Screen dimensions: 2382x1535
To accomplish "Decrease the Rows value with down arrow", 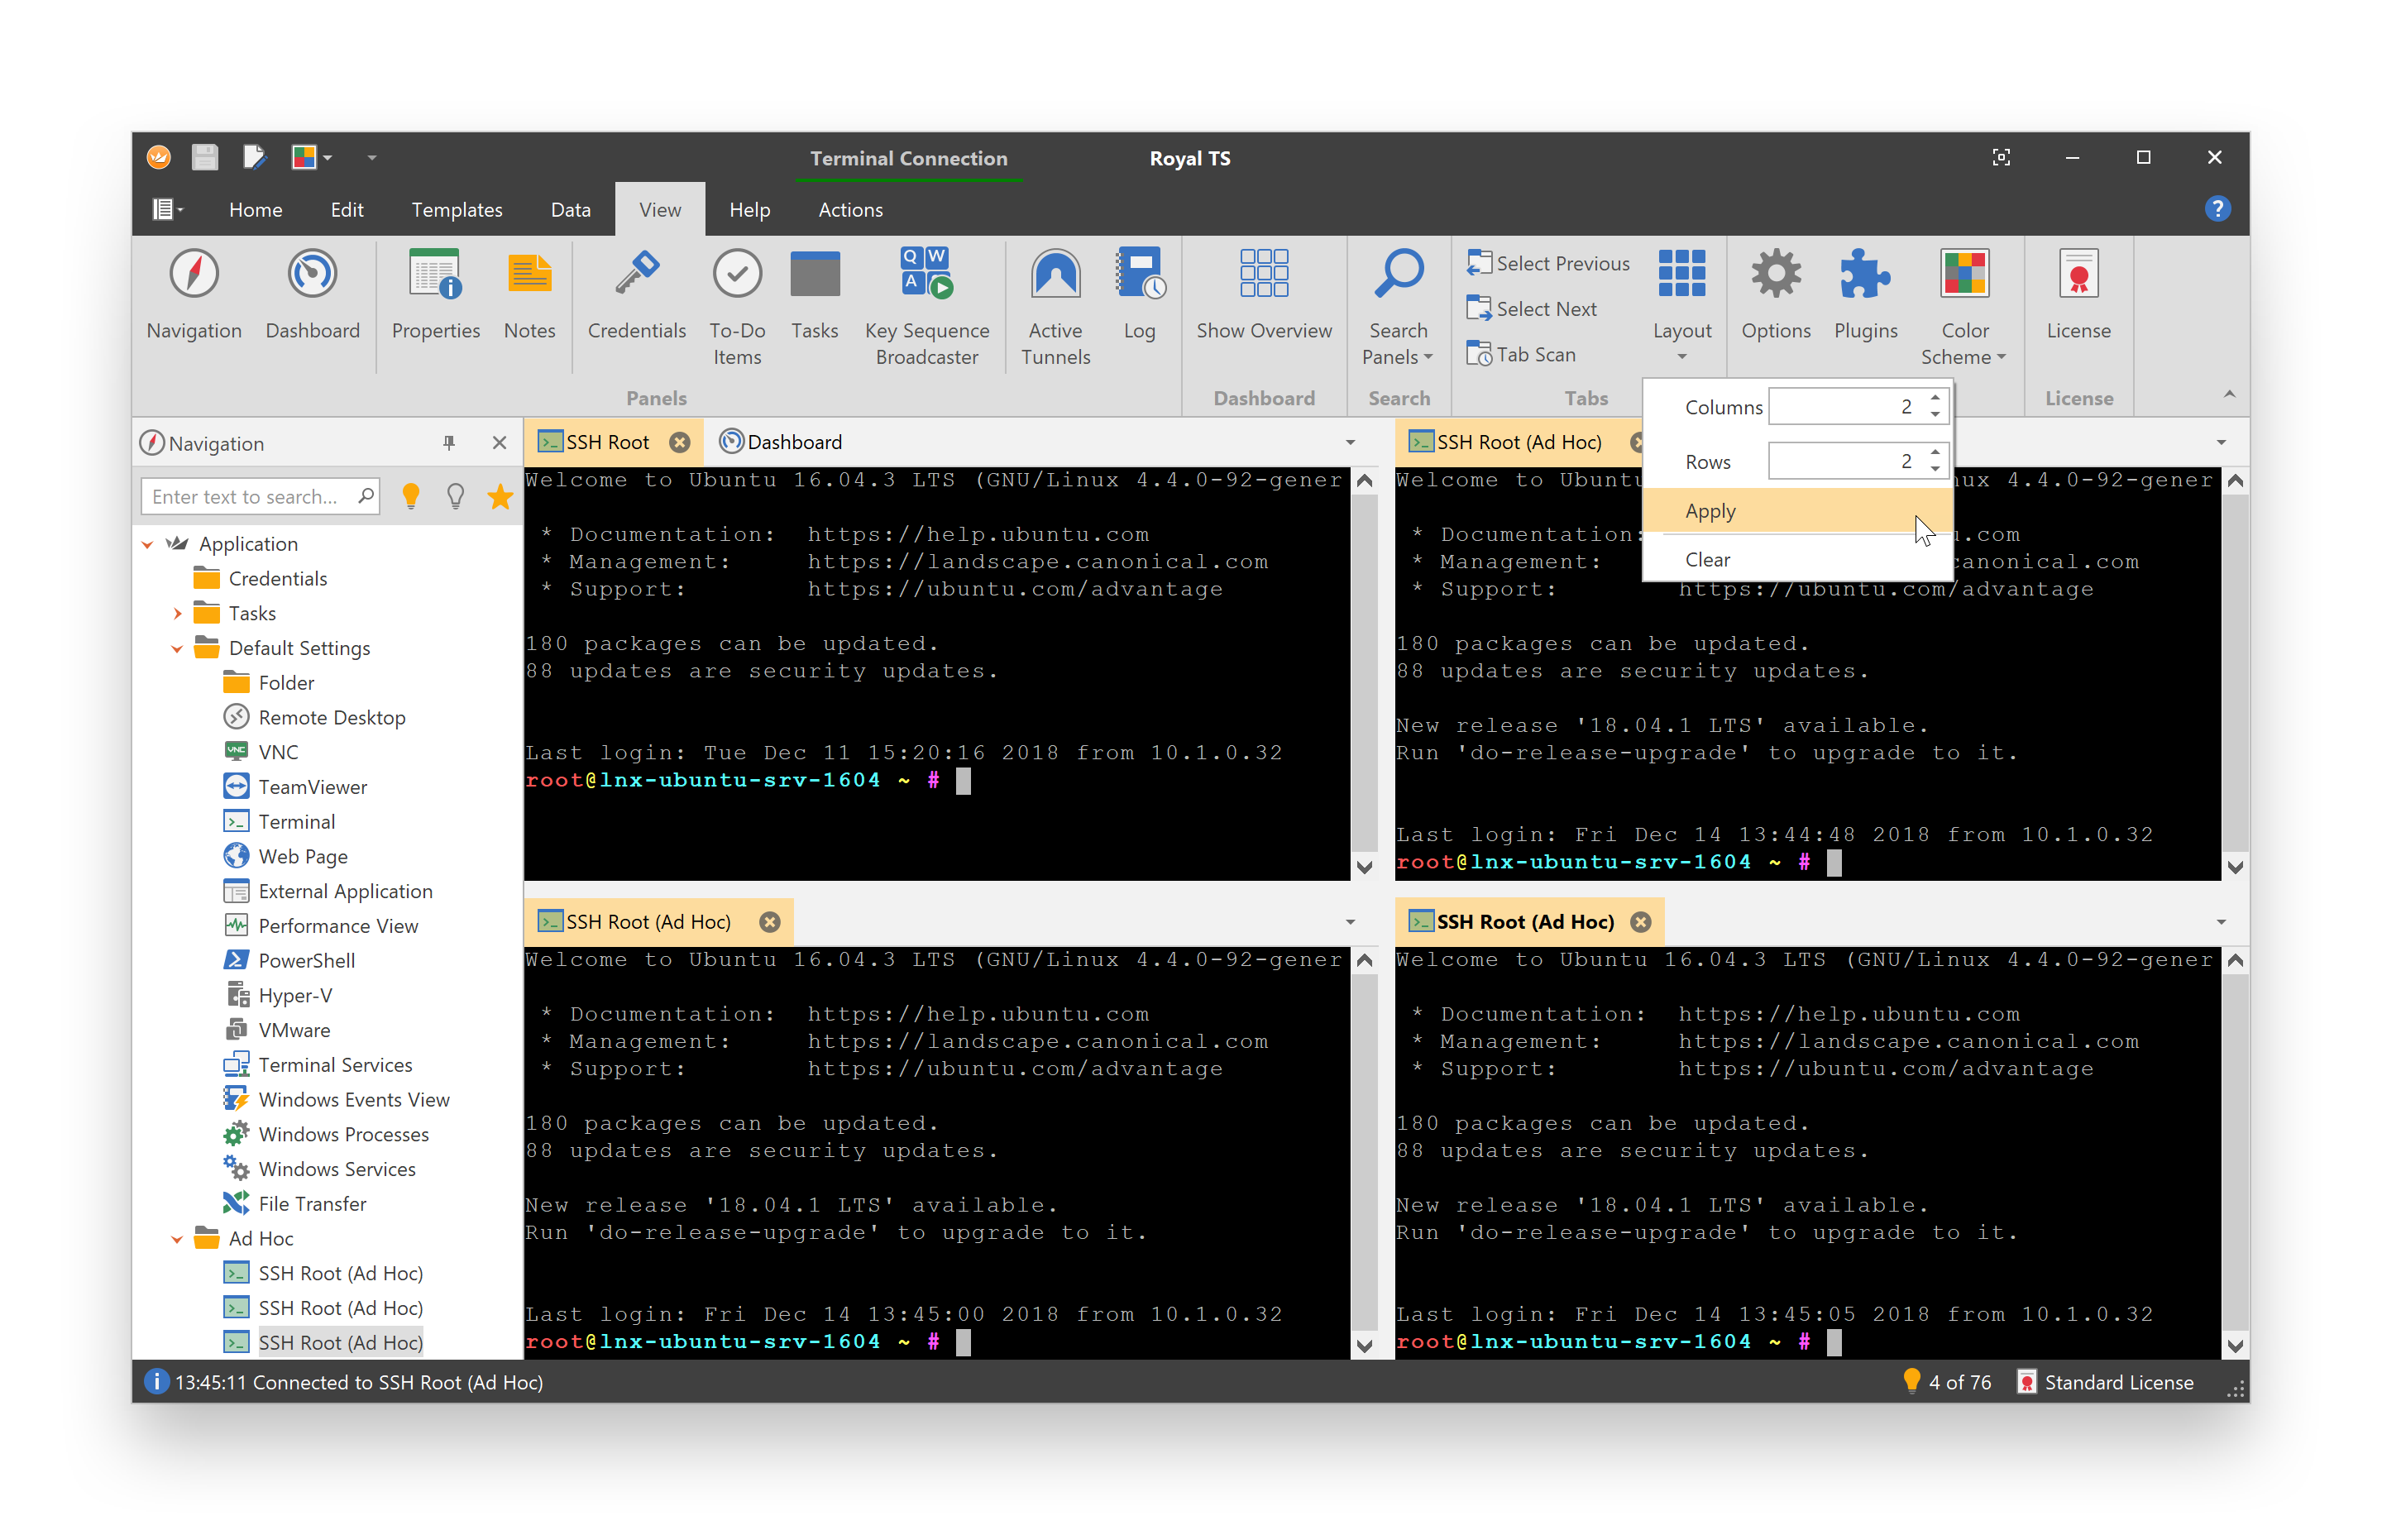I will [x=1935, y=470].
